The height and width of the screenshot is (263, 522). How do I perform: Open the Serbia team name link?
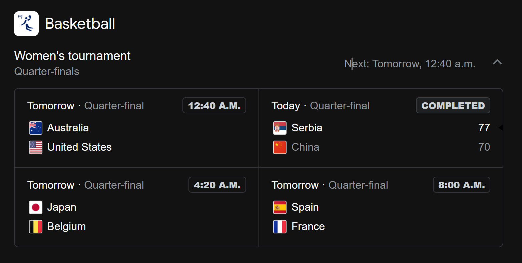click(x=307, y=128)
